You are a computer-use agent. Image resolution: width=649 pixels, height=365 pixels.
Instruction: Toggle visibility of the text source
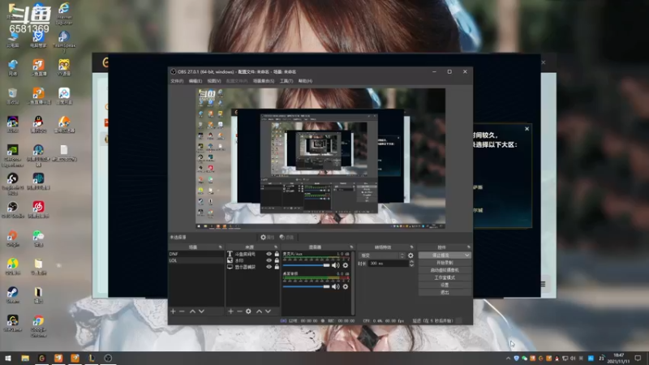click(269, 254)
